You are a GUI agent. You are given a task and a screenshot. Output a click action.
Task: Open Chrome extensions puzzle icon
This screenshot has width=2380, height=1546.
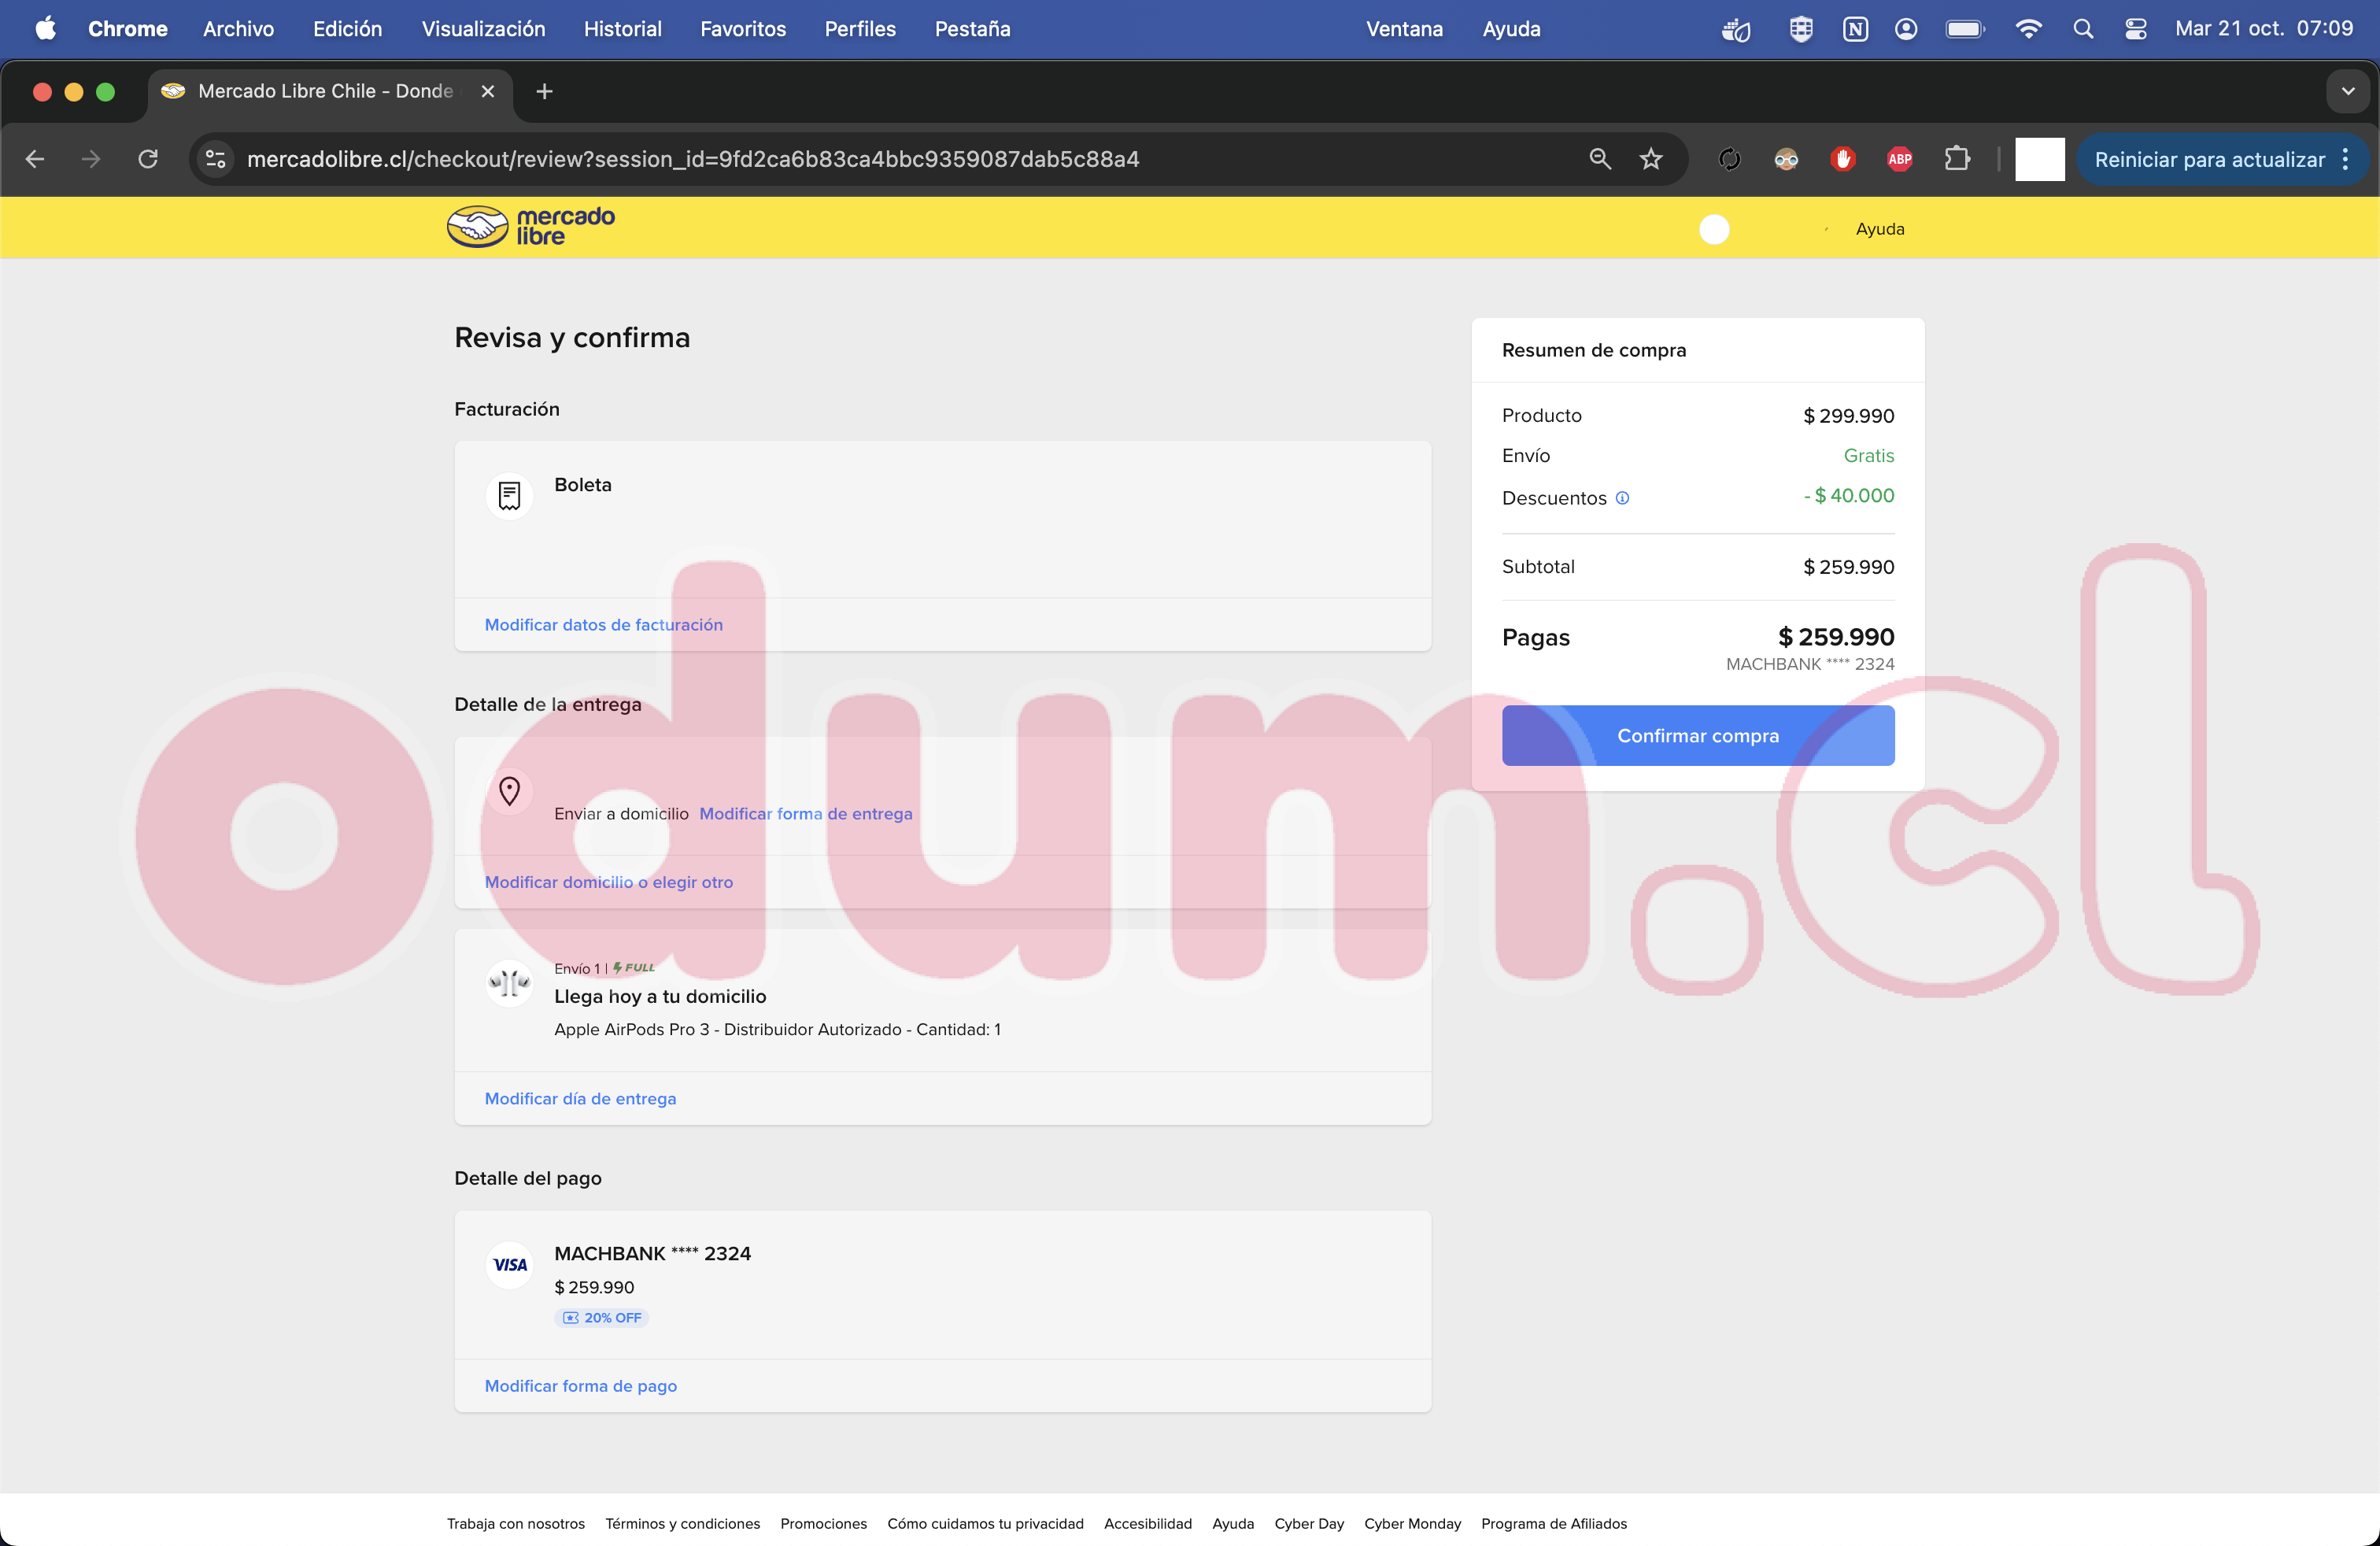[x=1956, y=159]
